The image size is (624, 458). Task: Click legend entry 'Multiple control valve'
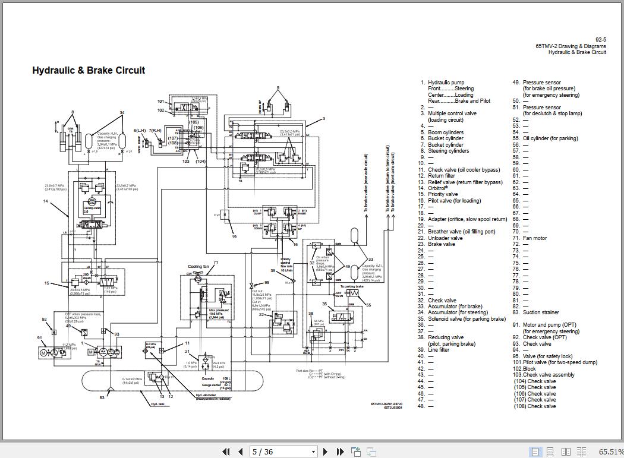point(452,113)
